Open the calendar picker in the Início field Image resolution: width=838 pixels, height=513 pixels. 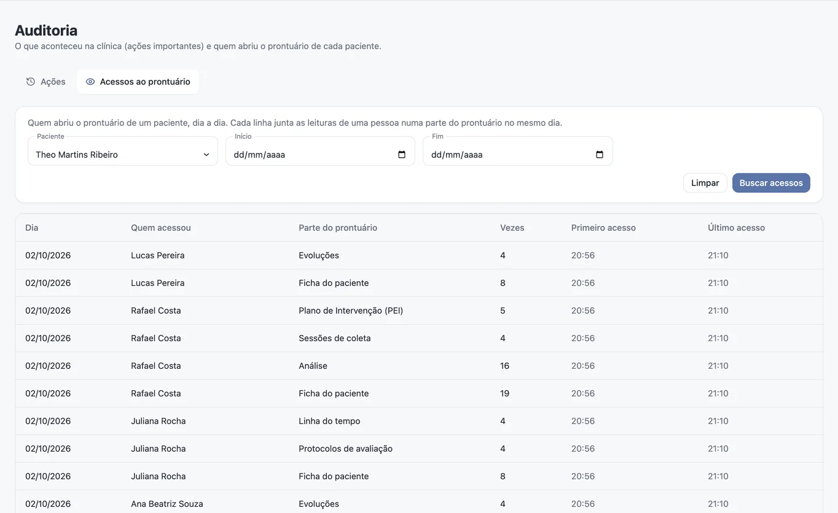click(402, 155)
